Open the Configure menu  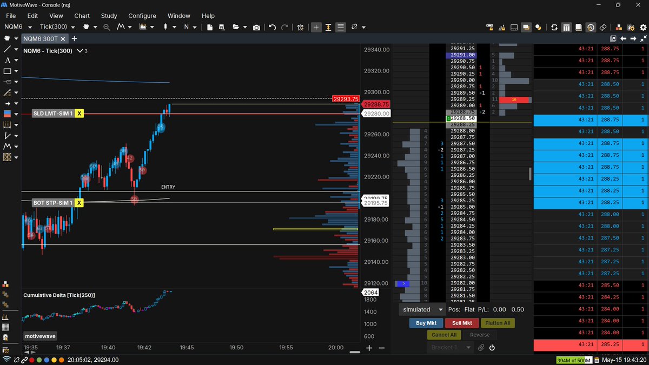click(x=142, y=16)
